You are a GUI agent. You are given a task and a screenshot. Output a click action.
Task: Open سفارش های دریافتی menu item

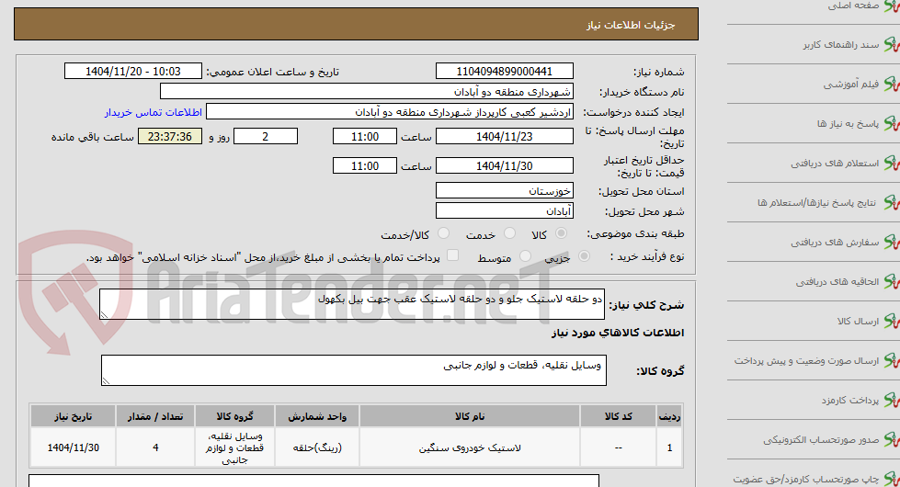click(835, 243)
